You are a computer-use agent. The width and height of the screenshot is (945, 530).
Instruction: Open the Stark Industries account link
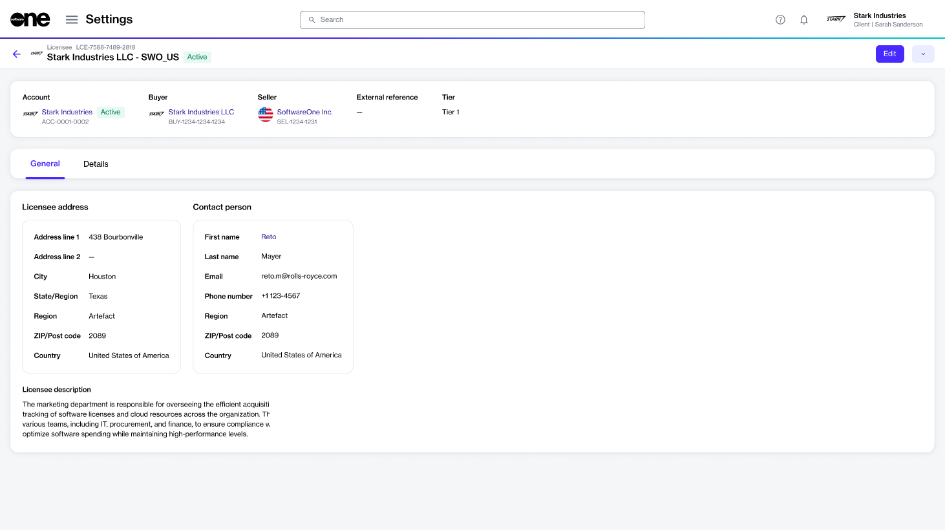67,112
